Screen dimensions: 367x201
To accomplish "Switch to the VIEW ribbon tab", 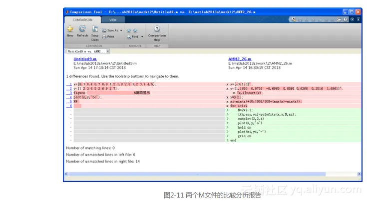I will tap(113, 20).
